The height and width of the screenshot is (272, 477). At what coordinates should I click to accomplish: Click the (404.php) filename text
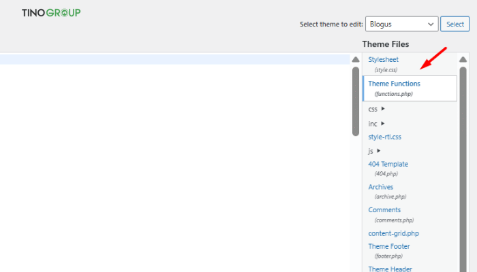386,173
